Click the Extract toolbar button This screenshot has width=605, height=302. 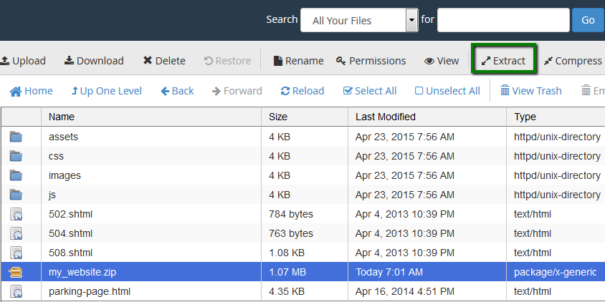(503, 61)
